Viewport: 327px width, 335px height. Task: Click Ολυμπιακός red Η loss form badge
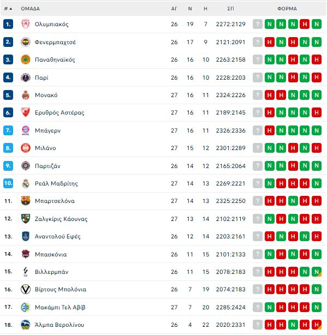305,24
